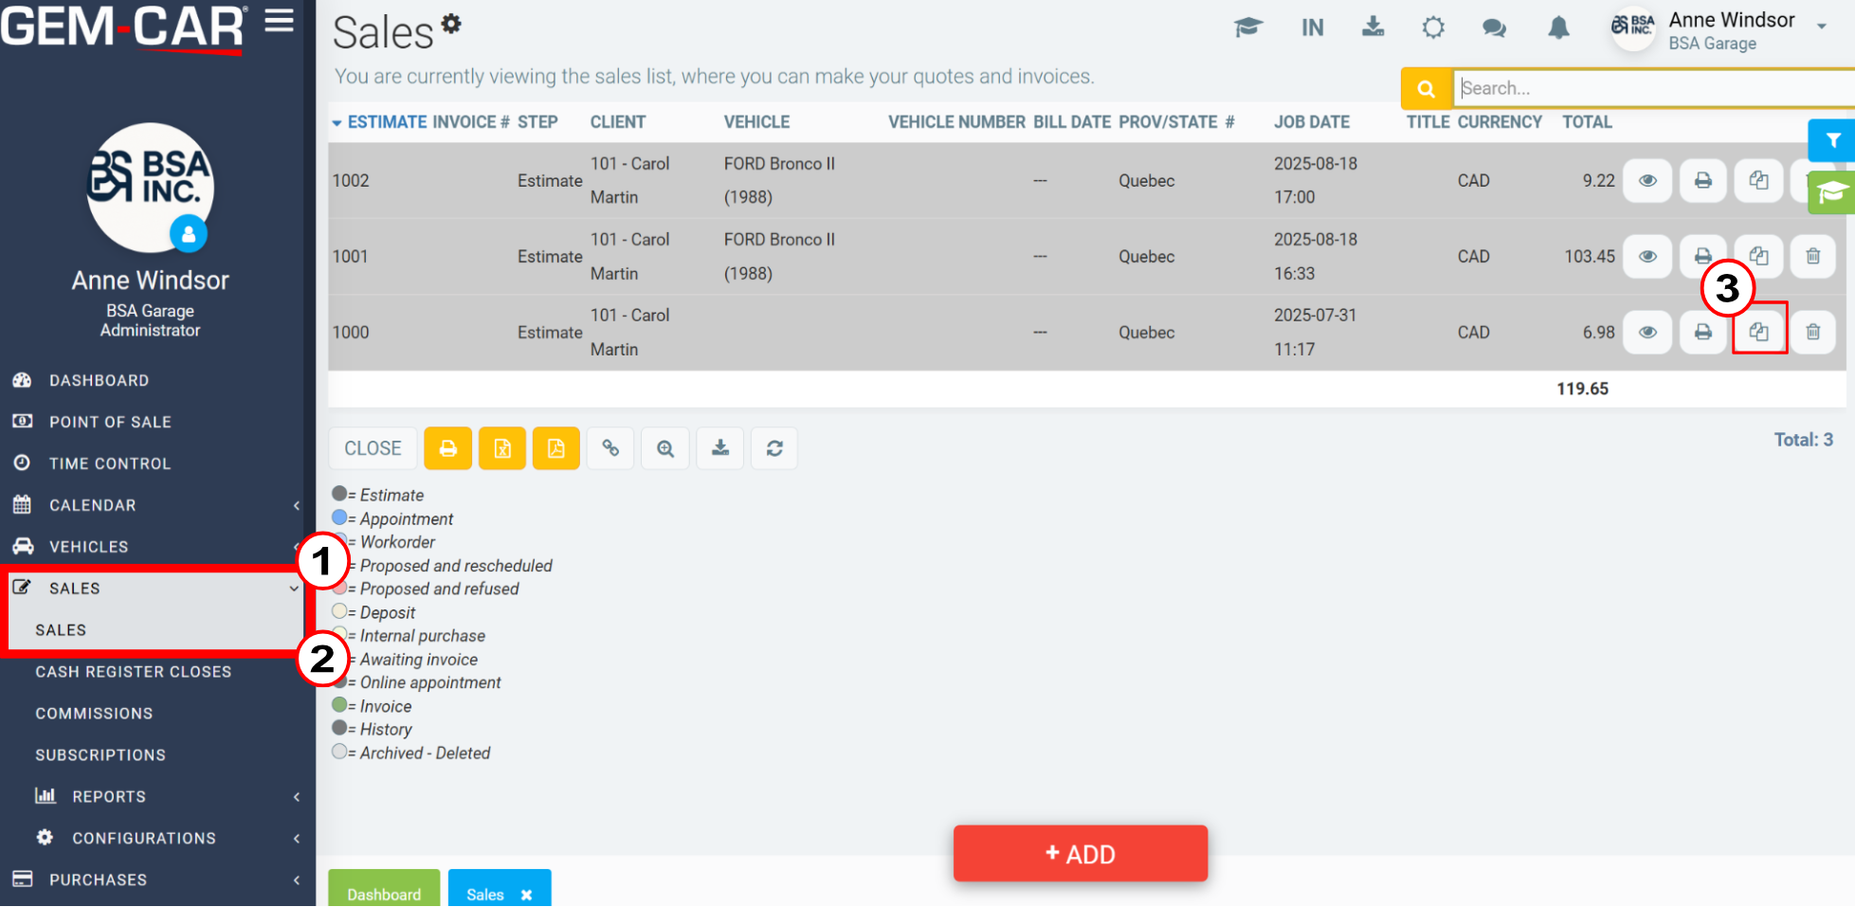The width and height of the screenshot is (1855, 907).
Task: Sort by the JOB DATE column header
Action: click(1312, 122)
